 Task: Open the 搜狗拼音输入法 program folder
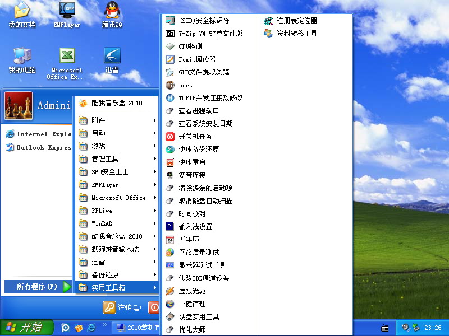[x=117, y=249]
